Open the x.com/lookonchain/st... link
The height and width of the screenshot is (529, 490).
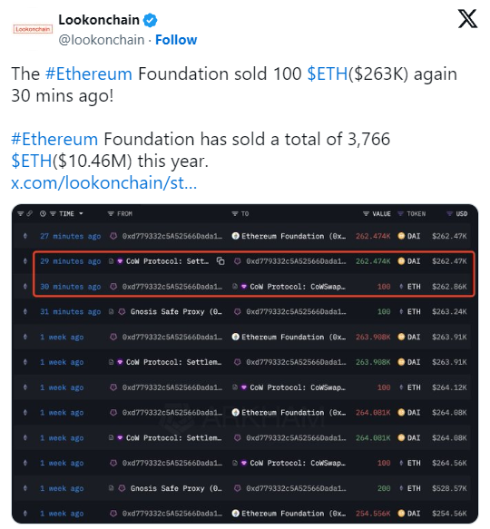pos(104,182)
